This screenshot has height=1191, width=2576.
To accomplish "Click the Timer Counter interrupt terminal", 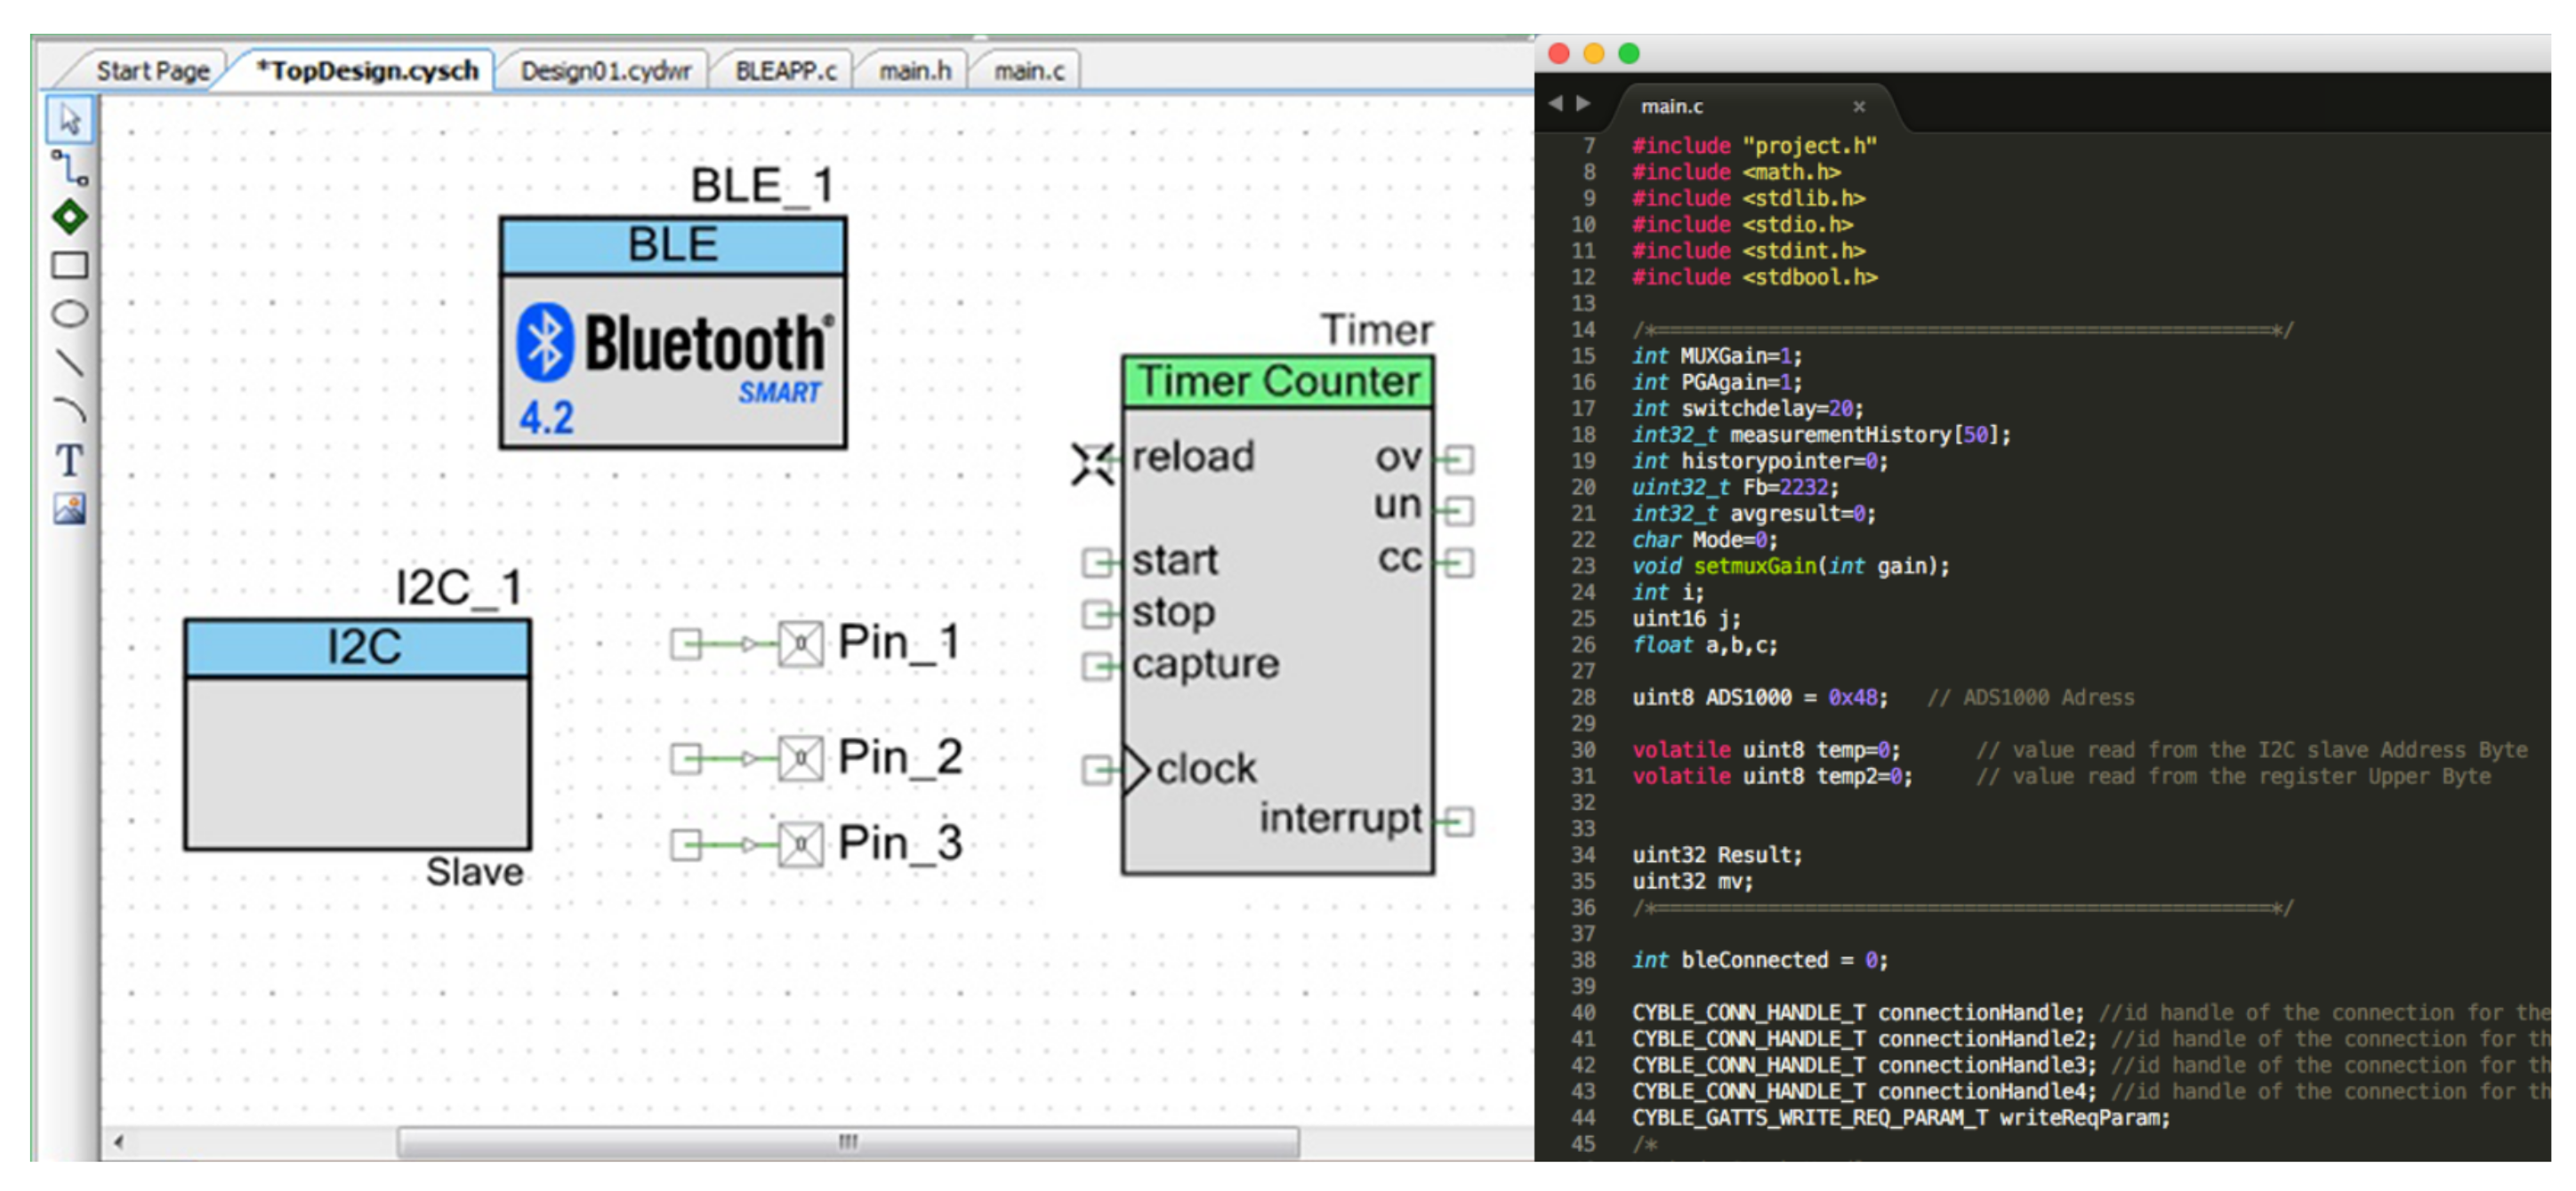I will (x=1459, y=821).
